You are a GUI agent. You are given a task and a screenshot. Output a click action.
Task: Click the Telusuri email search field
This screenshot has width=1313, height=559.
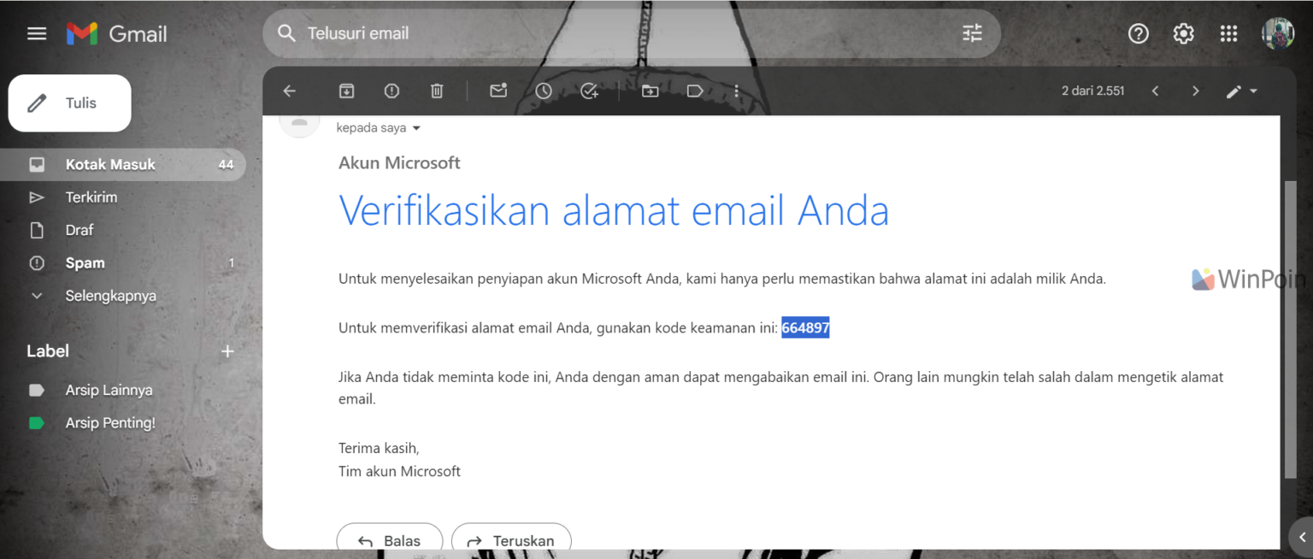pos(631,33)
